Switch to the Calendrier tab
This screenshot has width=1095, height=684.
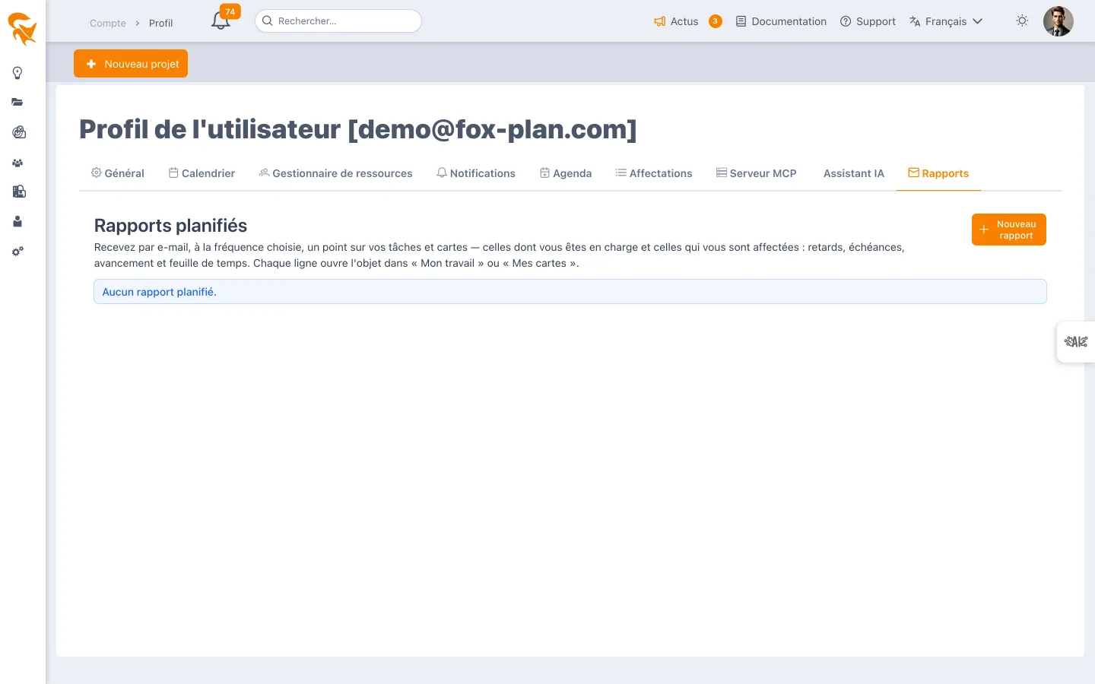click(x=202, y=173)
